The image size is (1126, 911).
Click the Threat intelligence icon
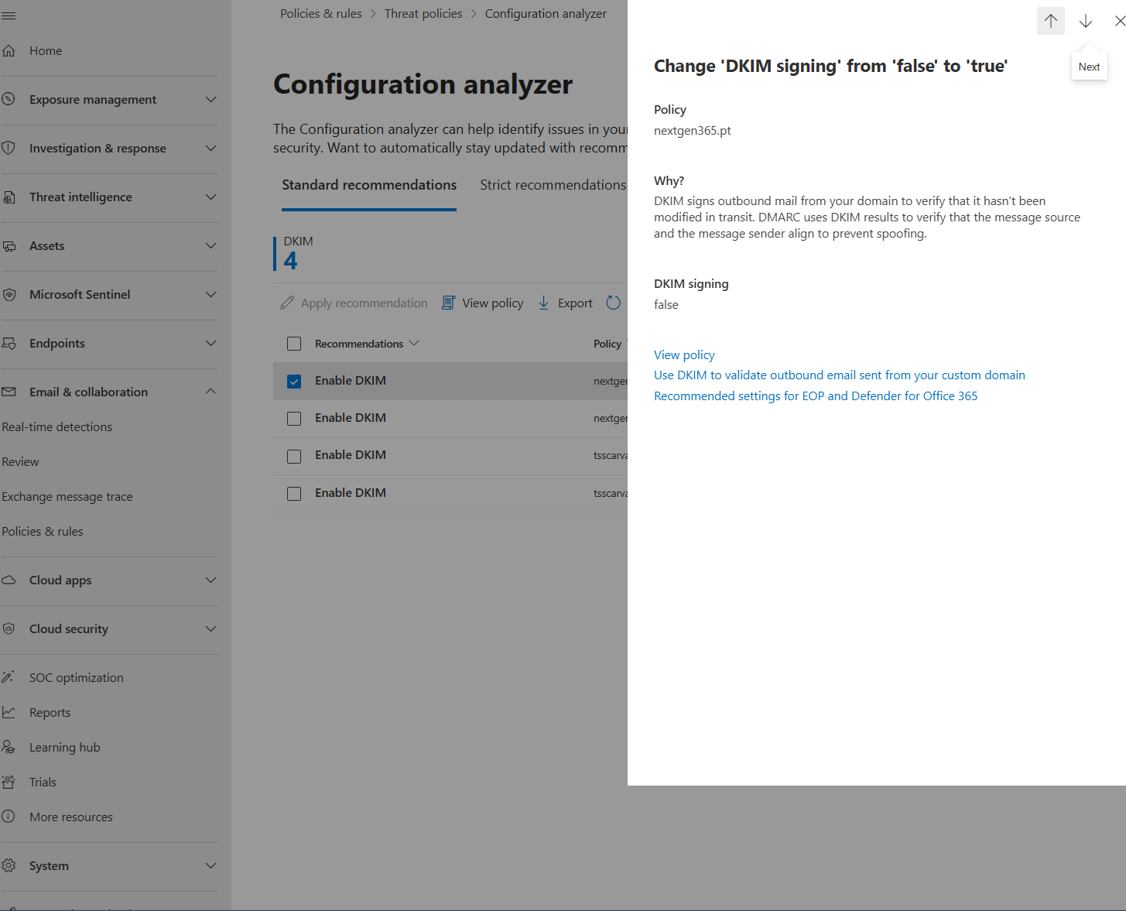click(9, 197)
